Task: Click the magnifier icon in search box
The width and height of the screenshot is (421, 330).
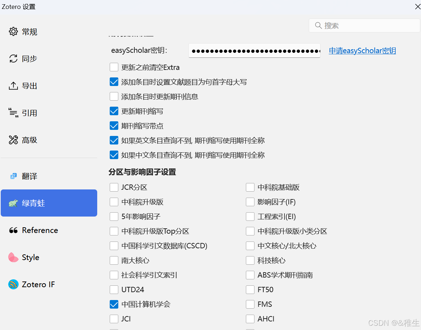Action: point(318,25)
